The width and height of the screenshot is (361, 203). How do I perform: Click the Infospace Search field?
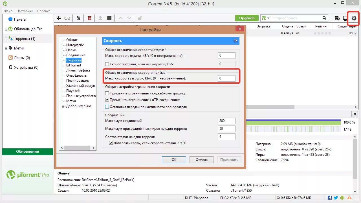296,18
